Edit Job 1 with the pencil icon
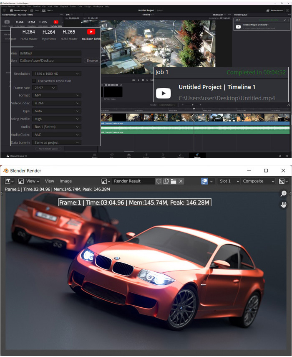 coord(284,20)
